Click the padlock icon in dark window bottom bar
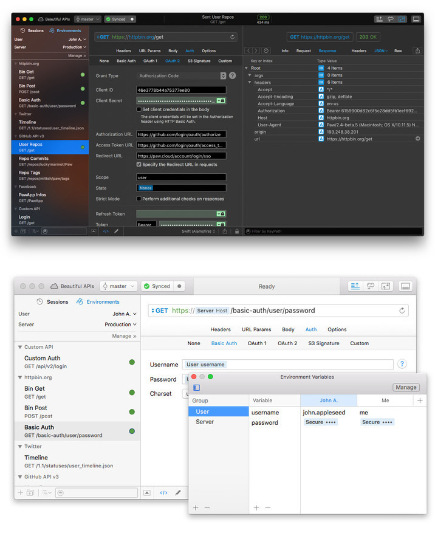Screen dimensions: 435x550 pyautogui.click(x=237, y=231)
